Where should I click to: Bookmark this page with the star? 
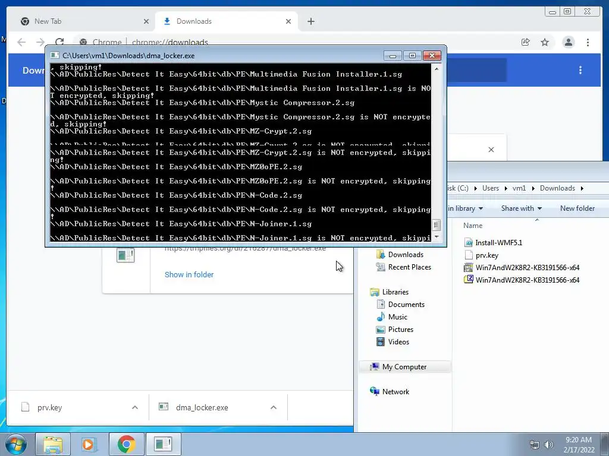point(545,42)
